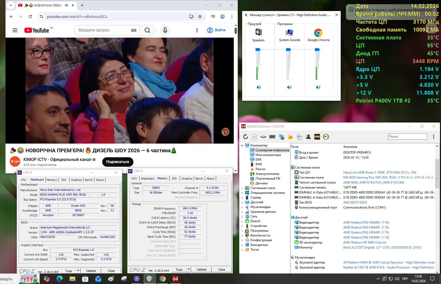This screenshot has height=284, width=441.
Task: Mute the Speakers device in volume mixer
Action: (x=259, y=87)
